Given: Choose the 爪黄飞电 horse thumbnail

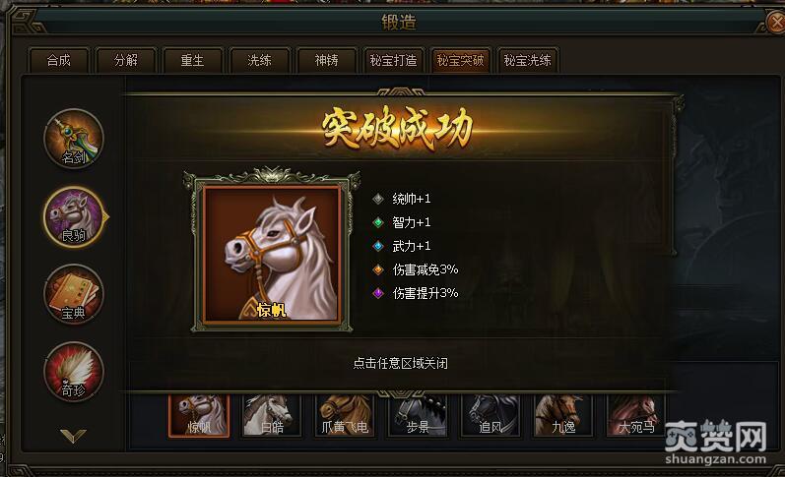Looking at the screenshot, I should pos(345,416).
